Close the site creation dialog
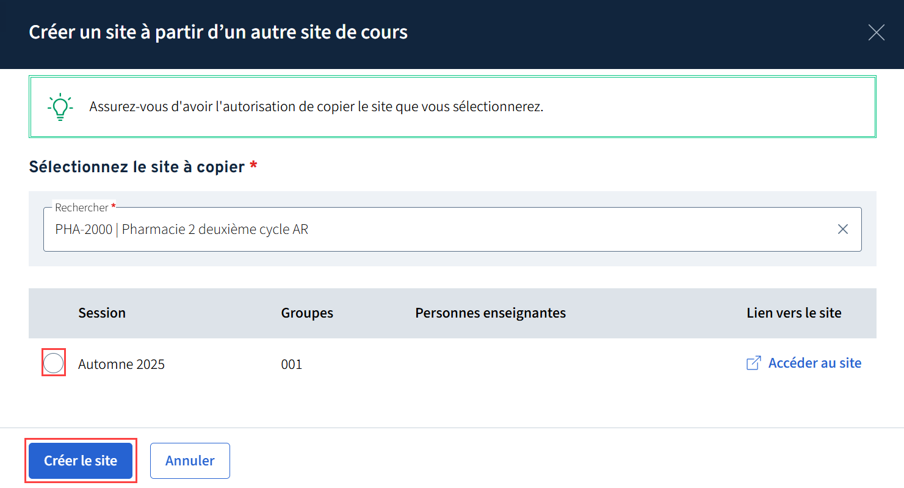The width and height of the screenshot is (904, 488). [x=876, y=33]
